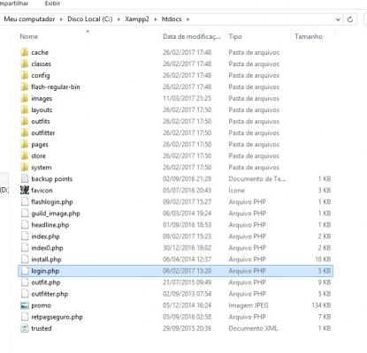Sort by Data de modificação column

192,36
